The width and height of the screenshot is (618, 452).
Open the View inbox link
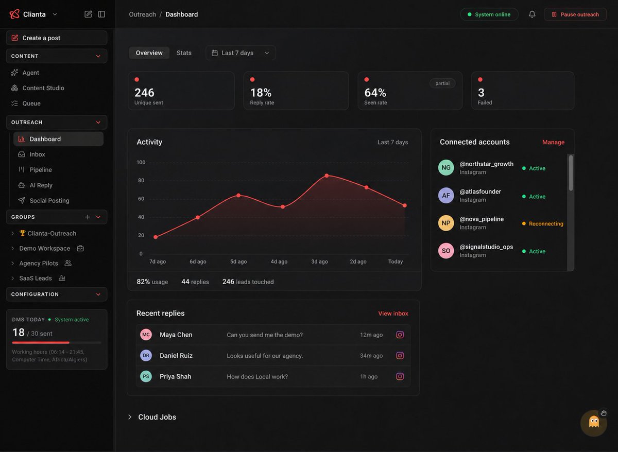[x=393, y=314]
